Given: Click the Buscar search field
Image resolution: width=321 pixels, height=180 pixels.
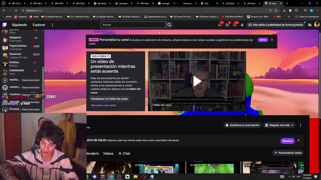Looking at the screenshot, I should 133,25.
